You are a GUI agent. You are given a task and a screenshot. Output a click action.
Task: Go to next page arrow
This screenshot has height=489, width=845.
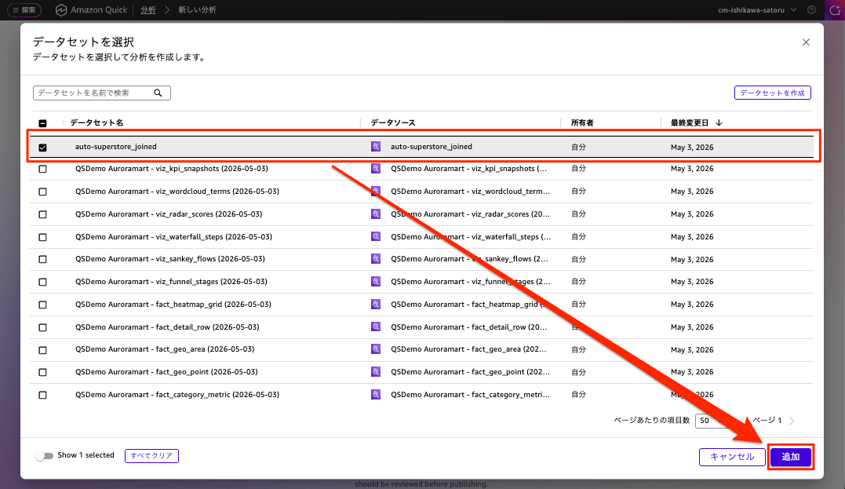791,421
